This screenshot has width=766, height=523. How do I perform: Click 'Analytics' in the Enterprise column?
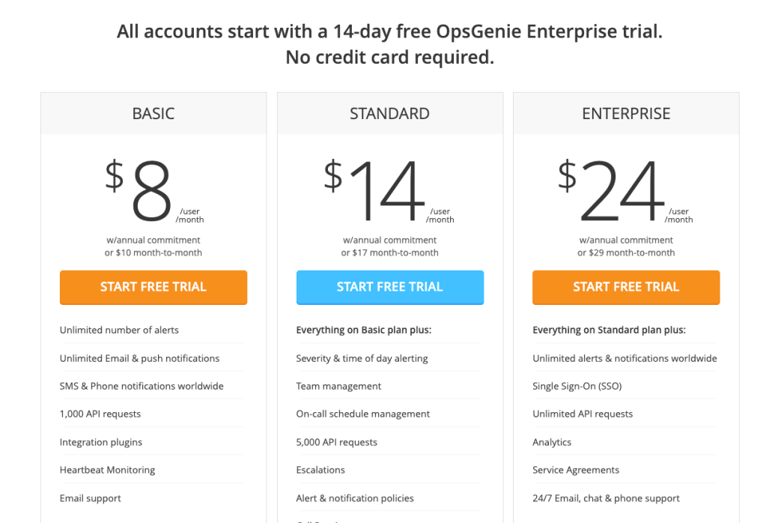click(552, 441)
